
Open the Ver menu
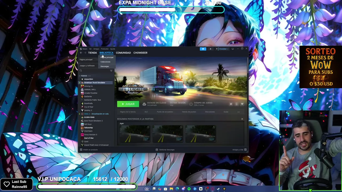coord(90,49)
